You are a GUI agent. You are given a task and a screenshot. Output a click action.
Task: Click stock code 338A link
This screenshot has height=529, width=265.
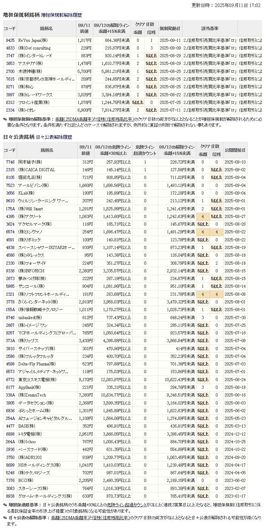click(10, 395)
